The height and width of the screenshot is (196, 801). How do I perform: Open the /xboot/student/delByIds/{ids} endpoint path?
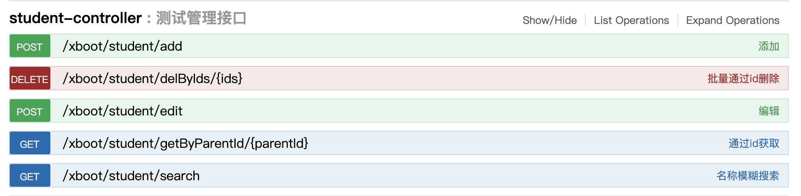[x=152, y=79]
